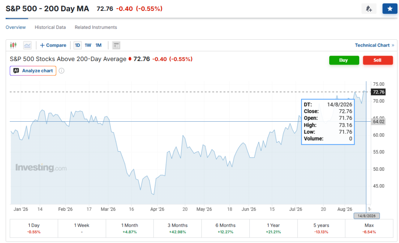Click the news/table layout icon in toolbar
Screen dimensions: 399x243
click(116, 45)
